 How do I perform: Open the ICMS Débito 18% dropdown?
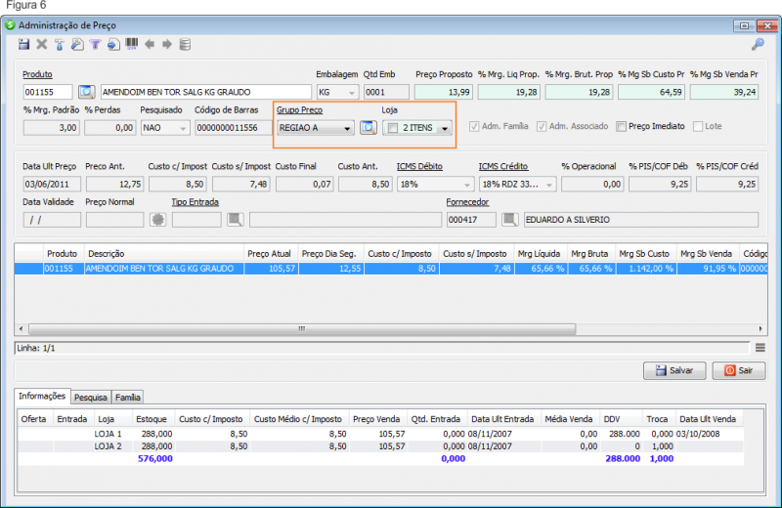click(x=435, y=185)
